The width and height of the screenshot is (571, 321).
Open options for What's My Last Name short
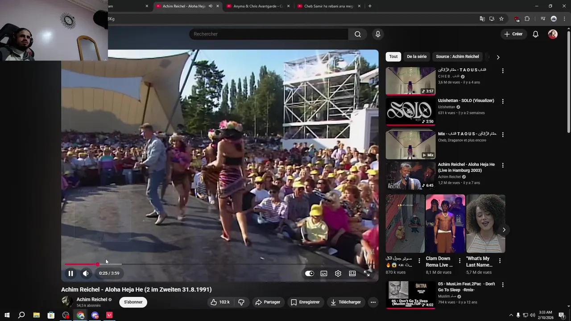[500, 261]
